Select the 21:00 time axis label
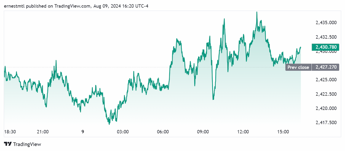345x151 pixels. (x=43, y=132)
